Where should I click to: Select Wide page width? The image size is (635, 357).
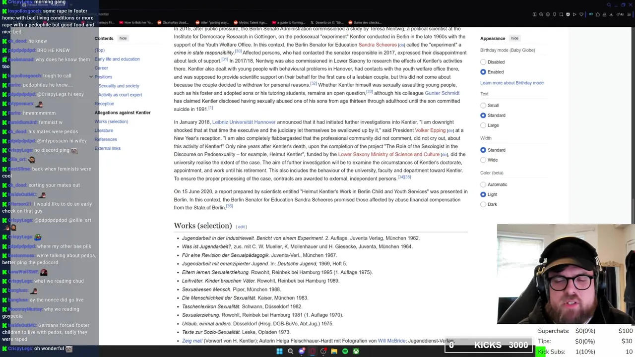coord(483,160)
